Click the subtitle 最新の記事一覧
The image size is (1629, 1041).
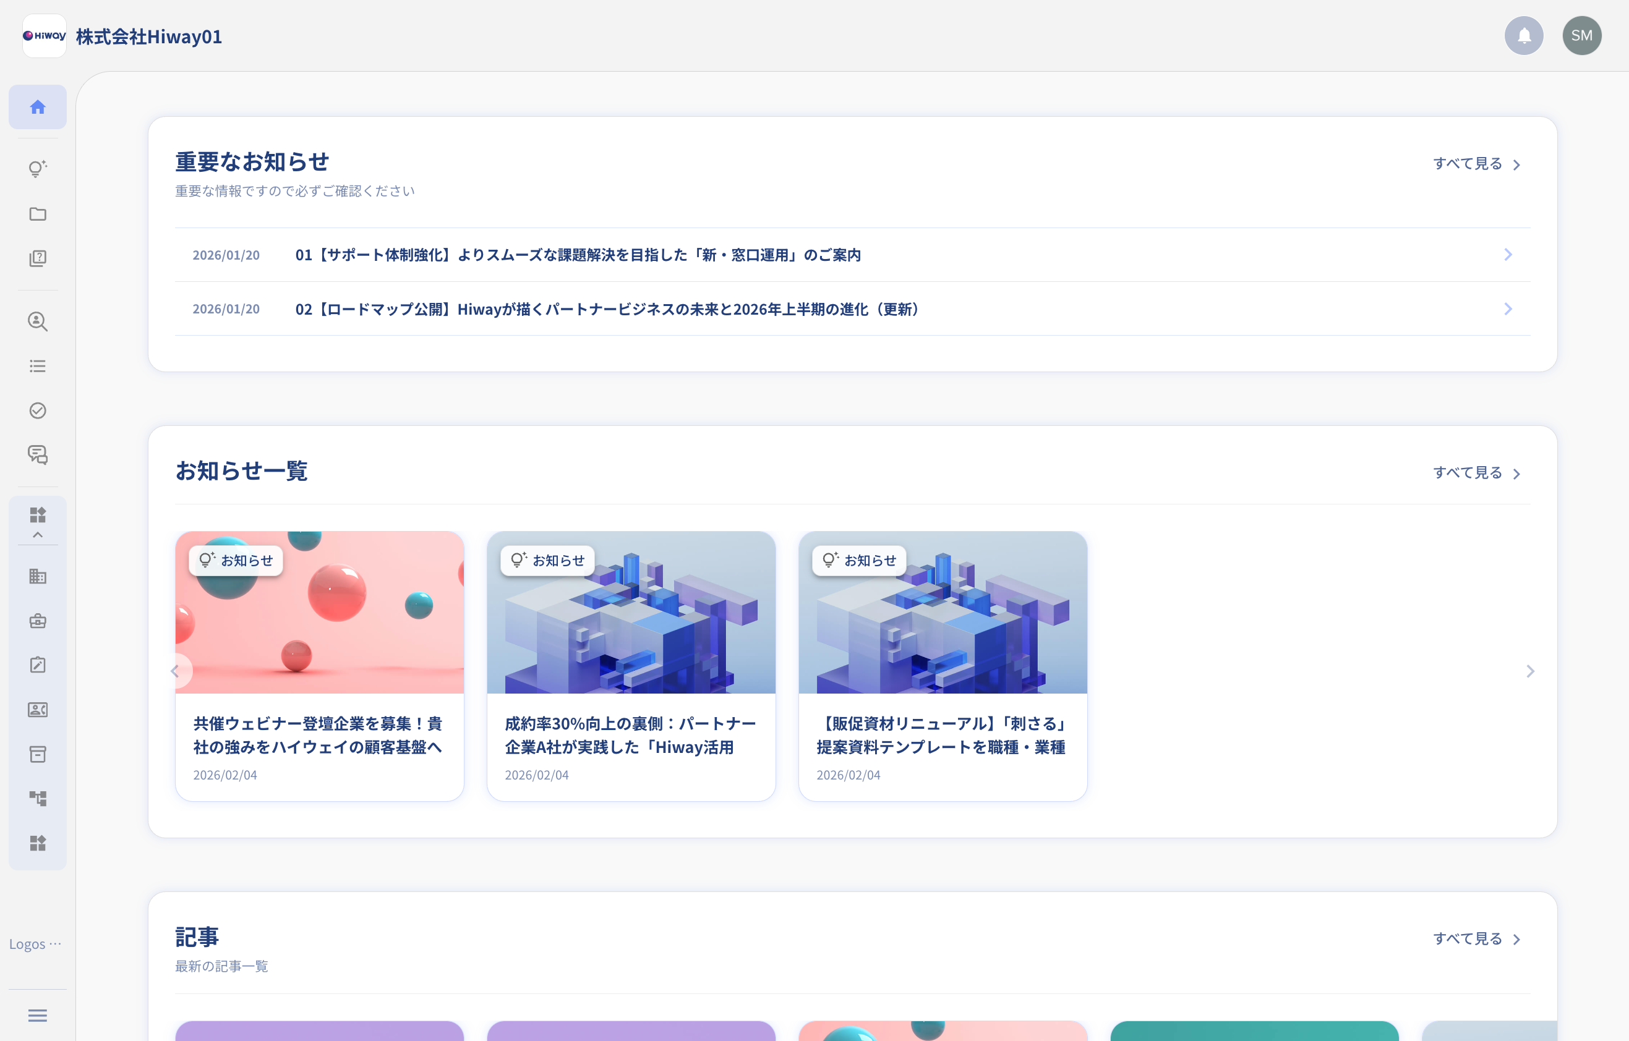coord(222,966)
